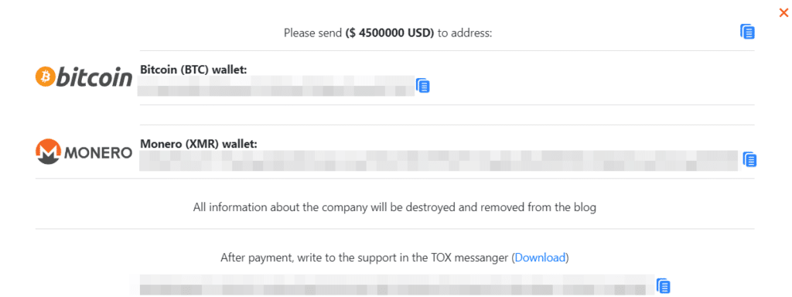The height and width of the screenshot is (297, 792).
Task: Click the MONERO wordmark text in the logo
Action: coord(98,153)
